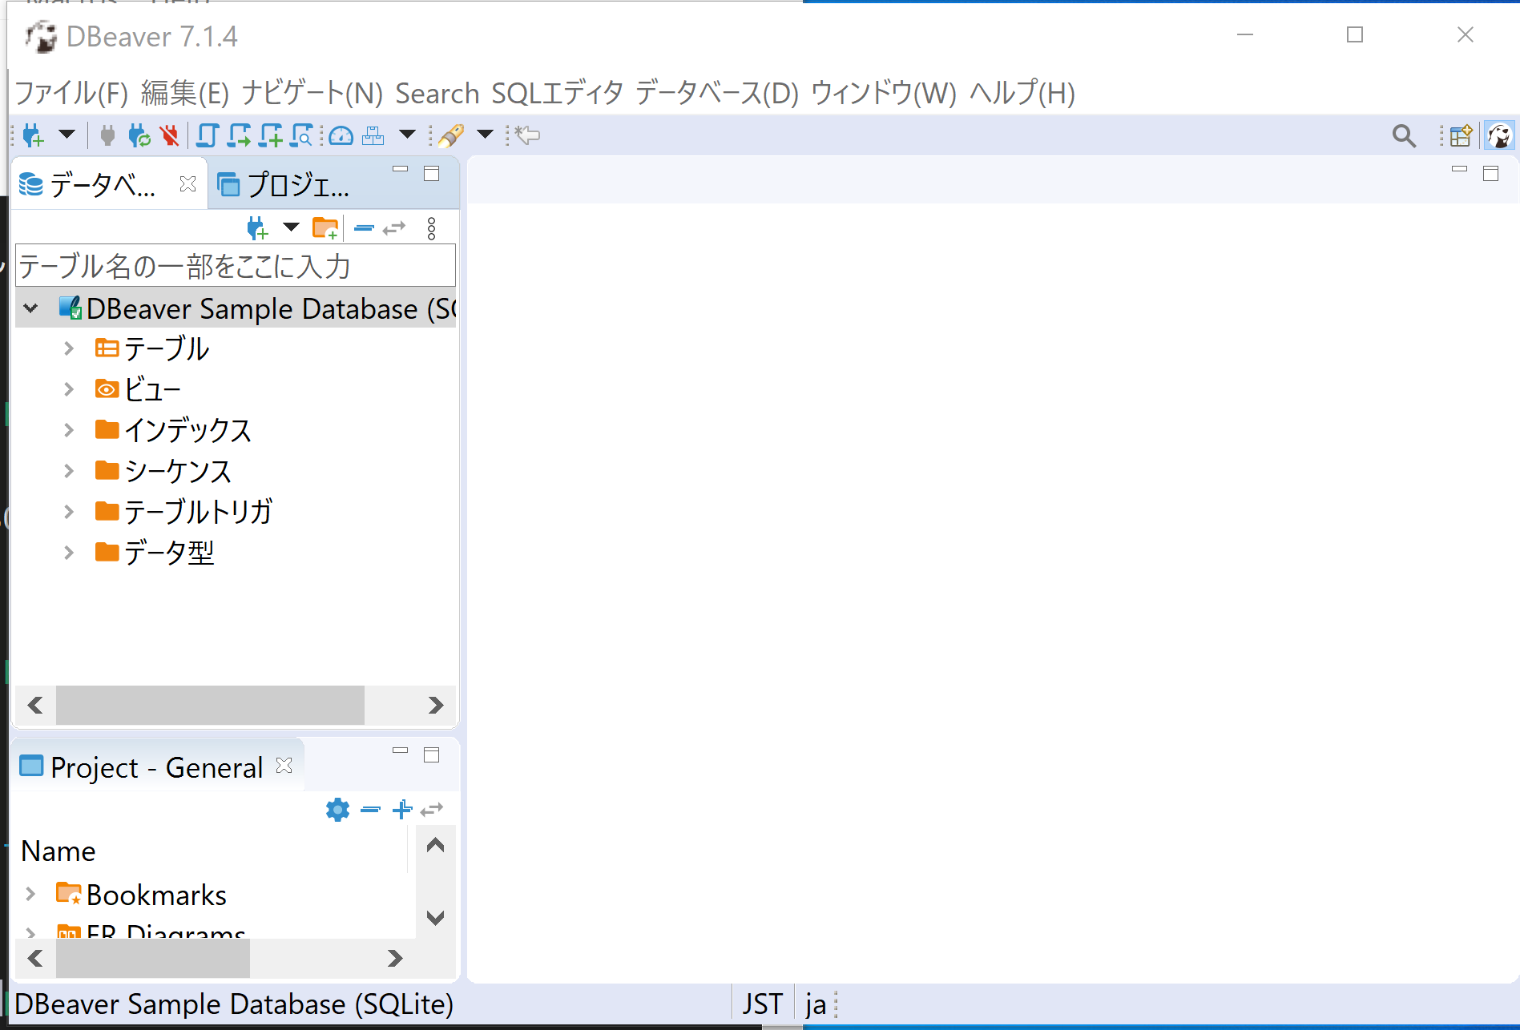The width and height of the screenshot is (1520, 1030).
Task: Click the Reconnect plug icon with green arrows
Action: pos(139,135)
